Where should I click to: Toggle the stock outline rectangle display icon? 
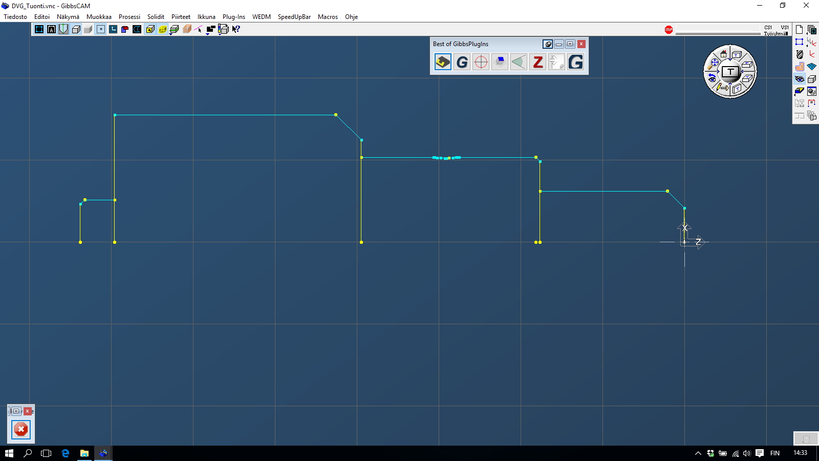tap(39, 29)
